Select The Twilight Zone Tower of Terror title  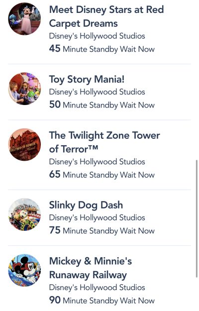pos(104,142)
